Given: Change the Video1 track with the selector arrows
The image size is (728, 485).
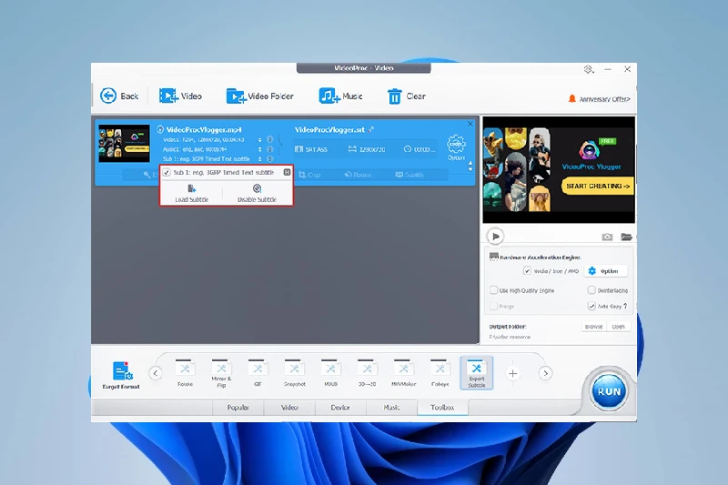Looking at the screenshot, I should 259,140.
